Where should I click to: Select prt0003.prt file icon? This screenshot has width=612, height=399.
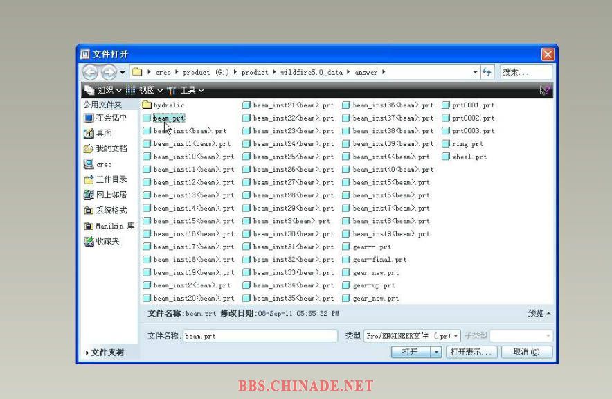[x=446, y=131]
